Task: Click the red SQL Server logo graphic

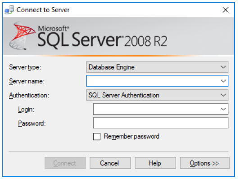Action: (x=22, y=35)
